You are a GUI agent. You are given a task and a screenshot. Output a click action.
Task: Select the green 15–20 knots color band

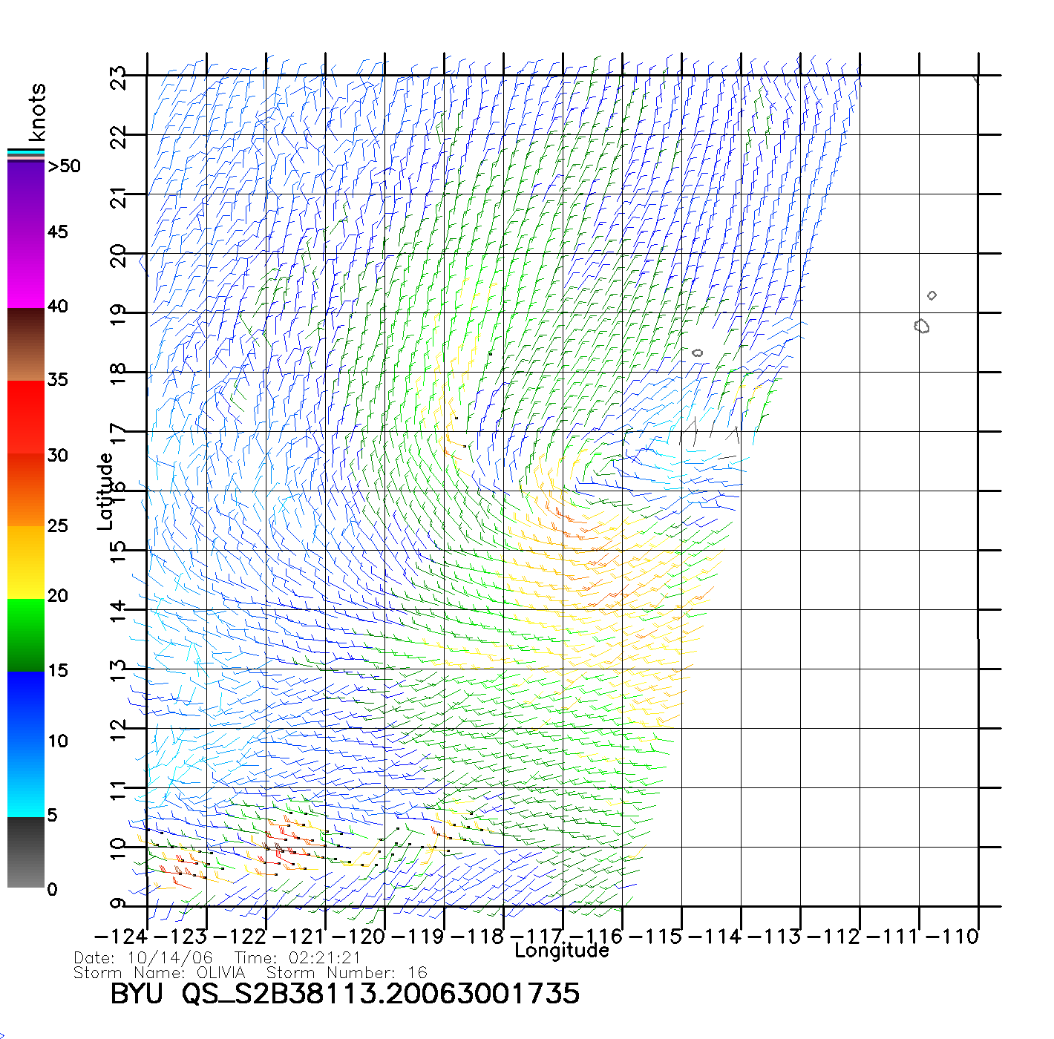click(26, 635)
